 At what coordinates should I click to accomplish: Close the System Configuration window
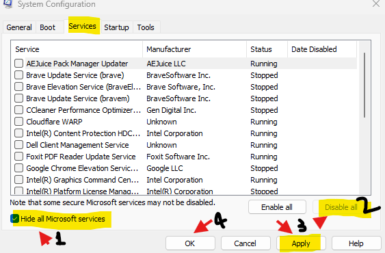click(x=376, y=4)
